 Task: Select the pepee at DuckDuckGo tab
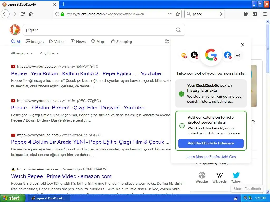tap(29, 4)
